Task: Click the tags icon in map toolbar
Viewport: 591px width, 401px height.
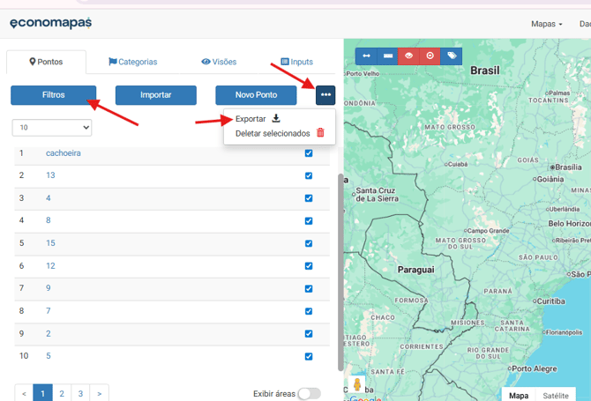Action: click(x=452, y=56)
